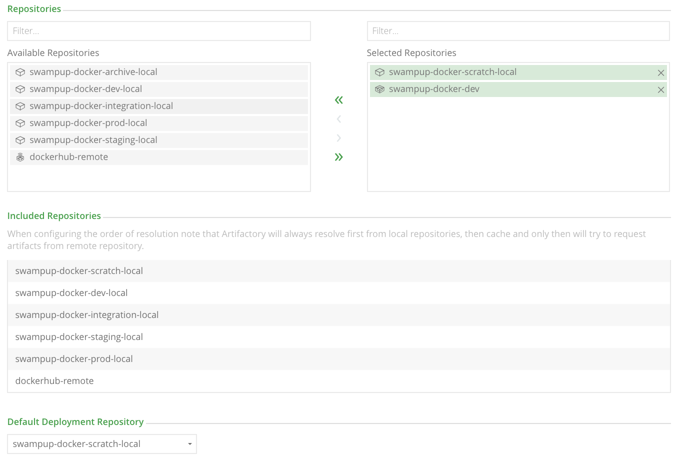Click the package icon beside swampup-docker-archive-local

pos(20,72)
